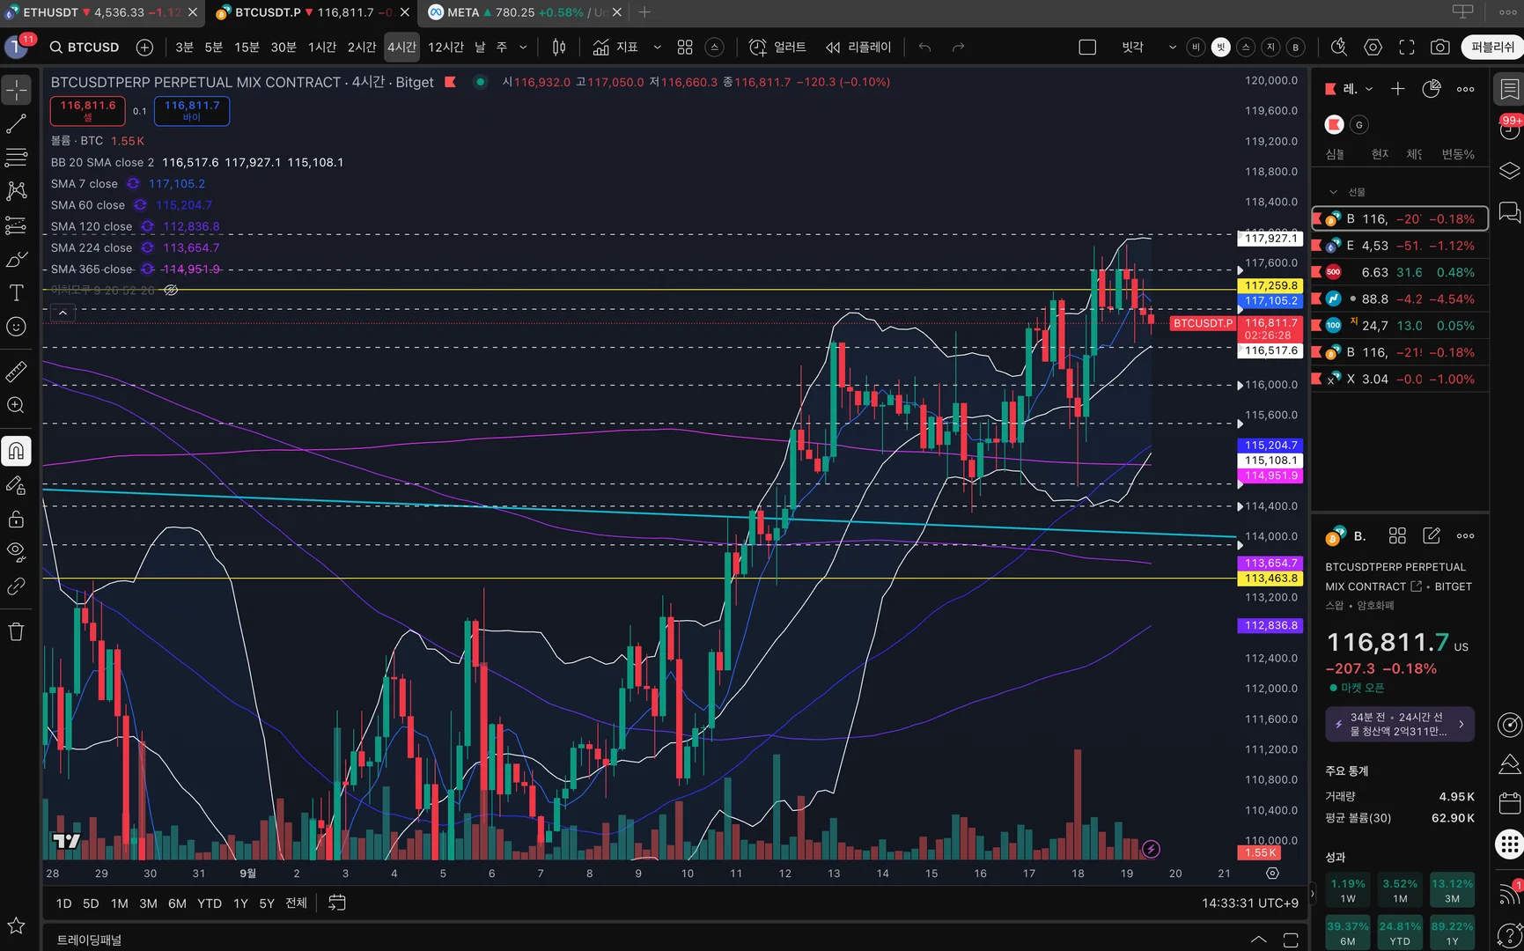
Task: Expand the 트레이딩패널 trading panel chevron
Action: pos(1258,940)
